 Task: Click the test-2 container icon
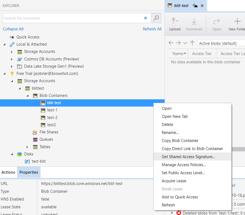43,118
